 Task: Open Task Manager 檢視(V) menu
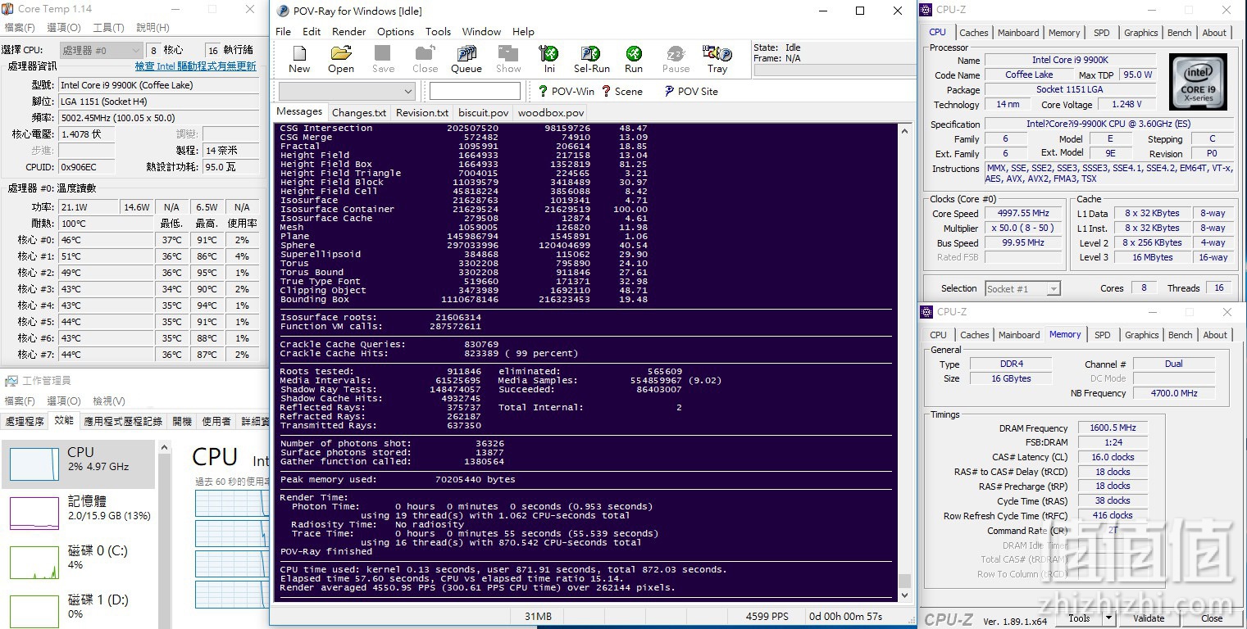pyautogui.click(x=108, y=400)
